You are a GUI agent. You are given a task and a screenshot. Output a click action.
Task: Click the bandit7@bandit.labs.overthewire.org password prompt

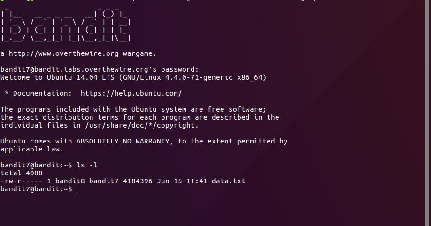coord(99,69)
